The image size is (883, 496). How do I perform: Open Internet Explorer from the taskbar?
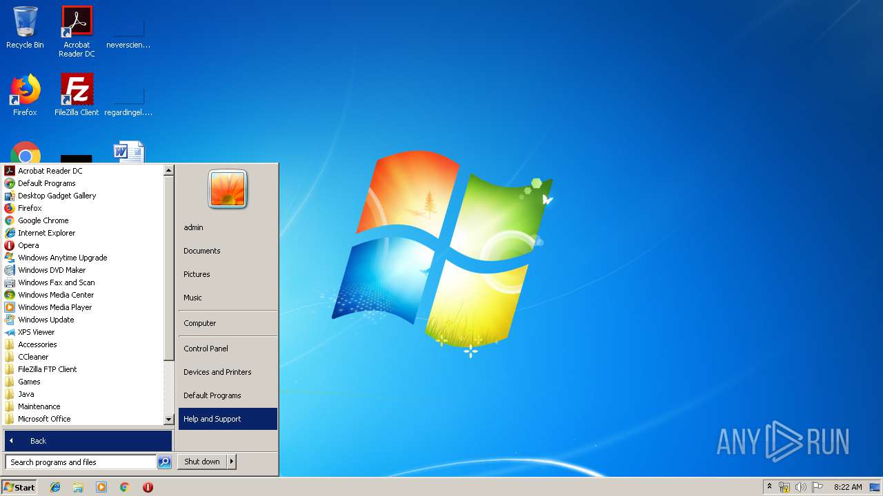coord(55,487)
